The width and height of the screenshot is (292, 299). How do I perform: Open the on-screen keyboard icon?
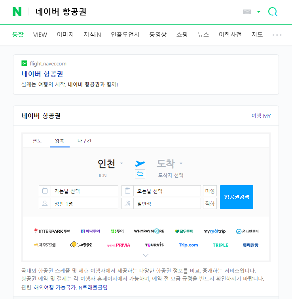(x=247, y=12)
